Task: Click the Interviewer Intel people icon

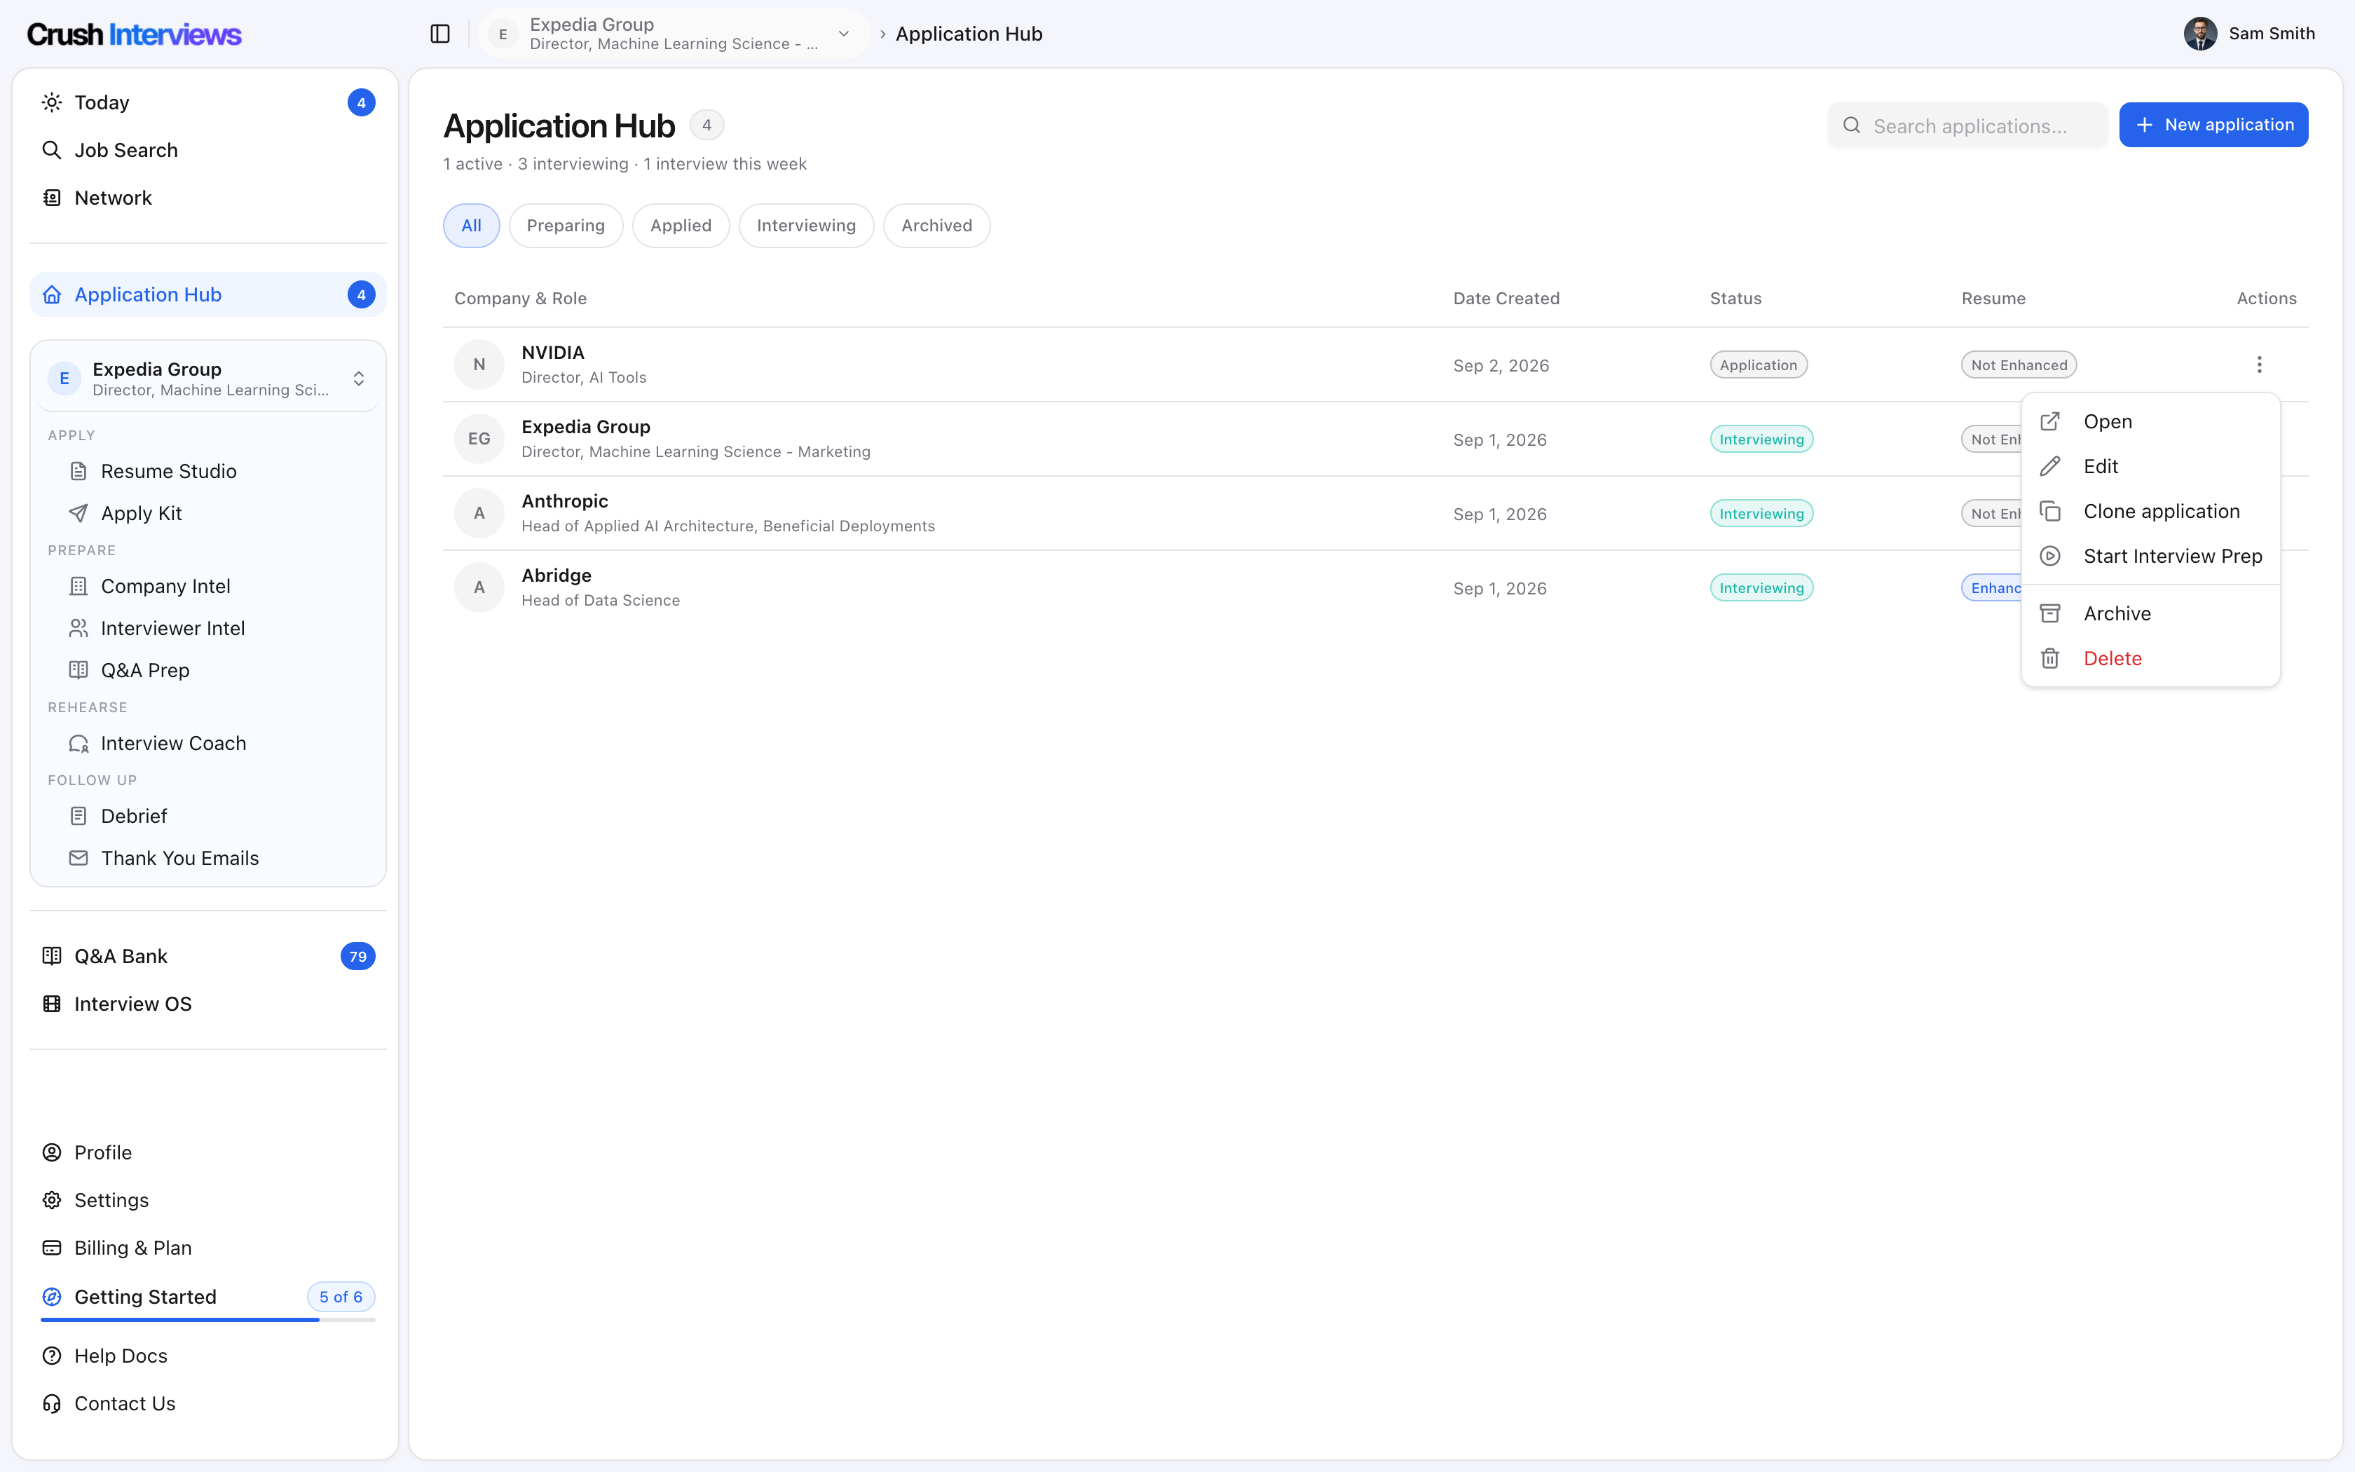Action: point(78,628)
